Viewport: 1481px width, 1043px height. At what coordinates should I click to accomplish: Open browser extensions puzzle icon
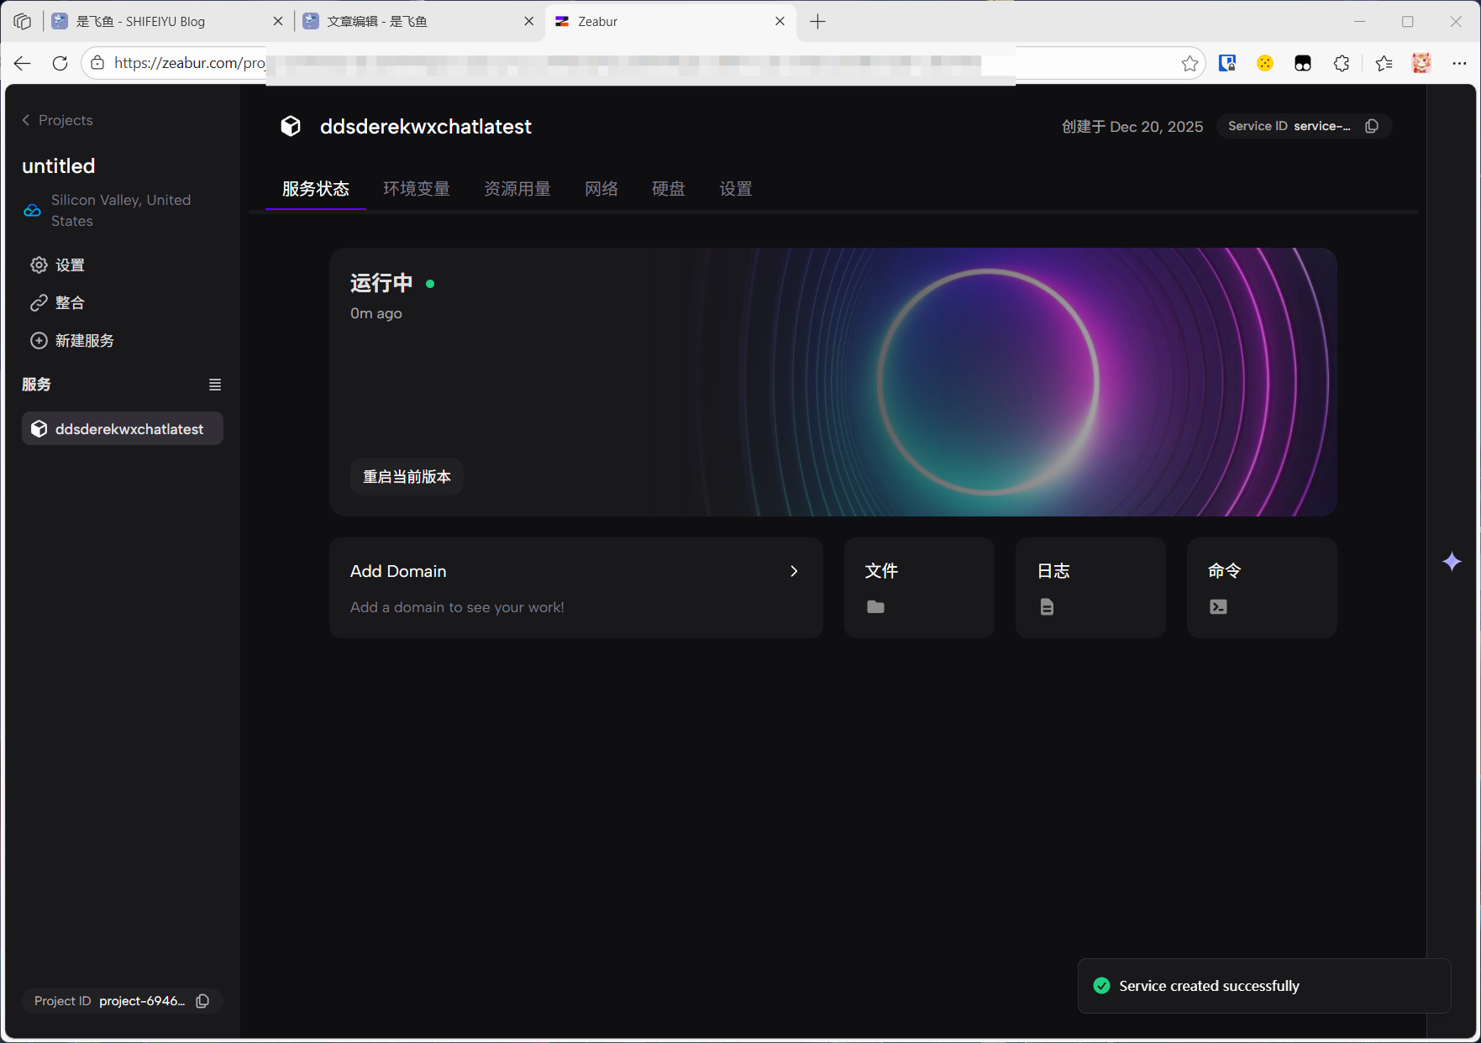pyautogui.click(x=1342, y=63)
